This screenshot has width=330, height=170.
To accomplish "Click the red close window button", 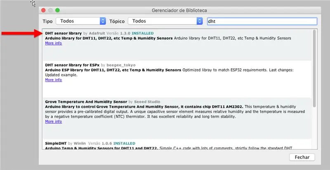I will [x=43, y=10].
